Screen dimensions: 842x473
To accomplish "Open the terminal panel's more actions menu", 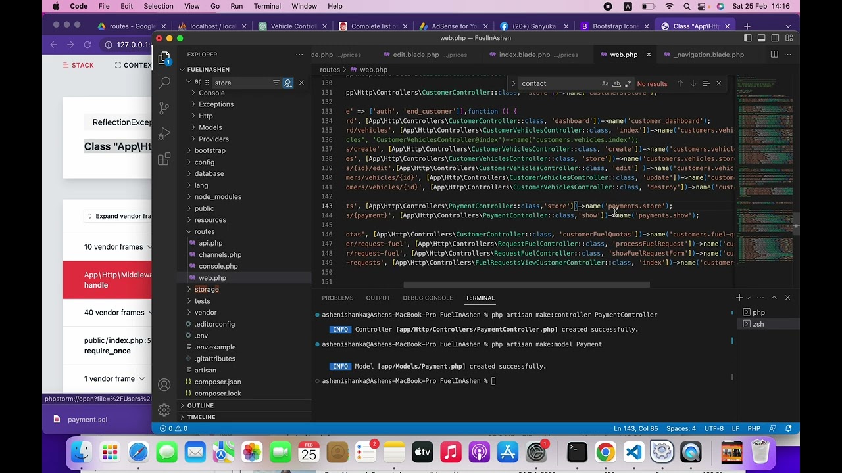I will coord(760,298).
